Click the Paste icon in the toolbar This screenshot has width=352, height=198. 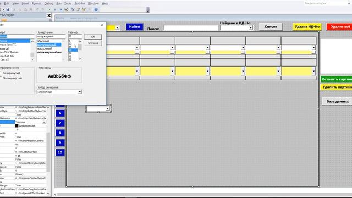pyautogui.click(x=25, y=9)
